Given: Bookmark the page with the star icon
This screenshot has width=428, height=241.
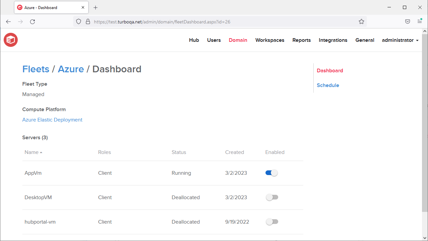Looking at the screenshot, I should 361,21.
